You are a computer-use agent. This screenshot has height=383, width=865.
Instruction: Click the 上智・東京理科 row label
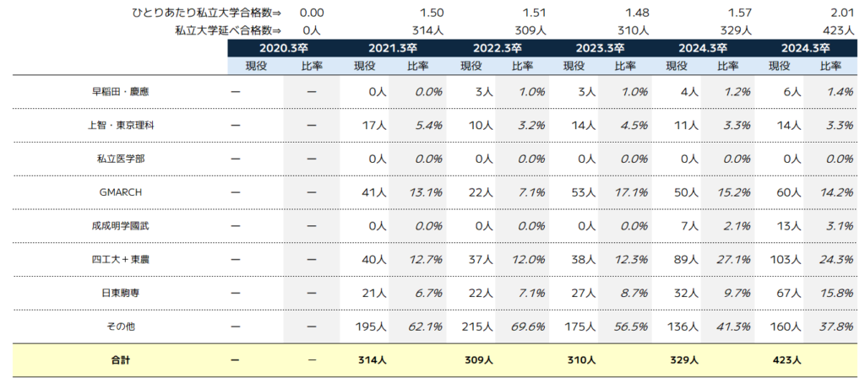(120, 125)
